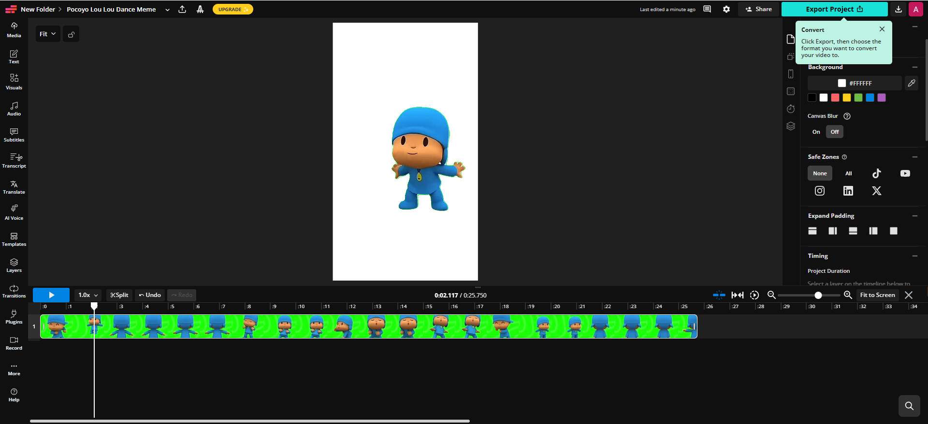Turn Canvas Blur Off
The height and width of the screenshot is (424, 928).
[835, 132]
